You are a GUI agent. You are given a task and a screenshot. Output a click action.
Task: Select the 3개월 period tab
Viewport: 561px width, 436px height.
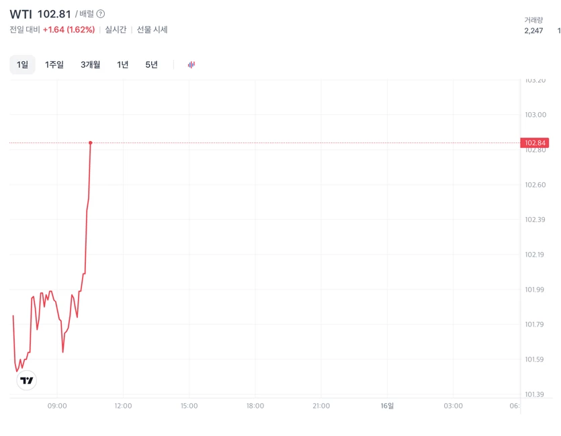pyautogui.click(x=91, y=64)
